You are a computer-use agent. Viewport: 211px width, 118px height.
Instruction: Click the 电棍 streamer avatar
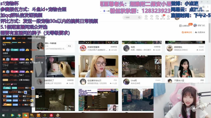(x=126, y=48)
